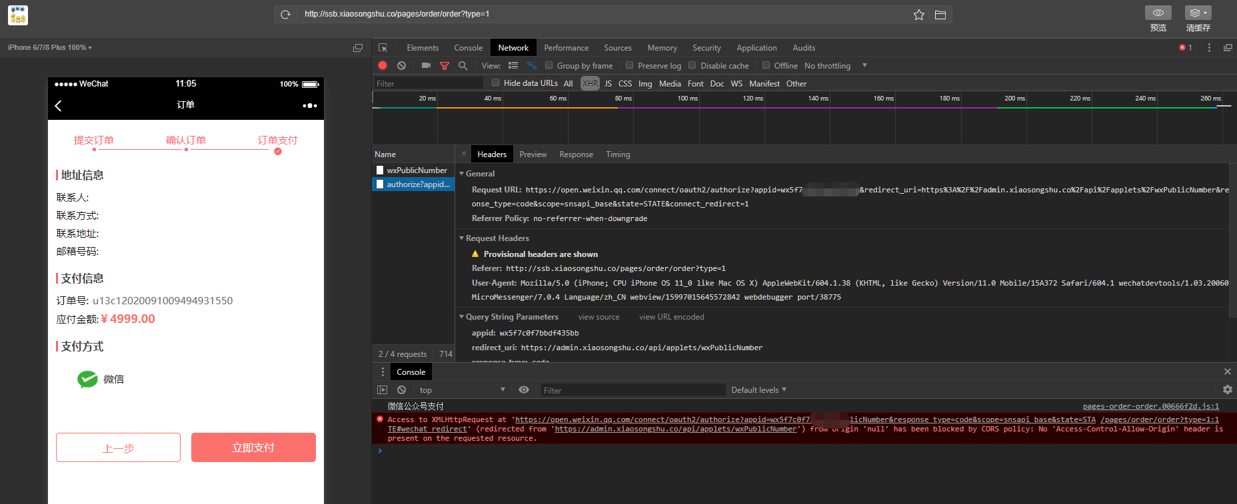The width and height of the screenshot is (1237, 504).
Task: Open Default levels dropdown
Action: pyautogui.click(x=758, y=390)
